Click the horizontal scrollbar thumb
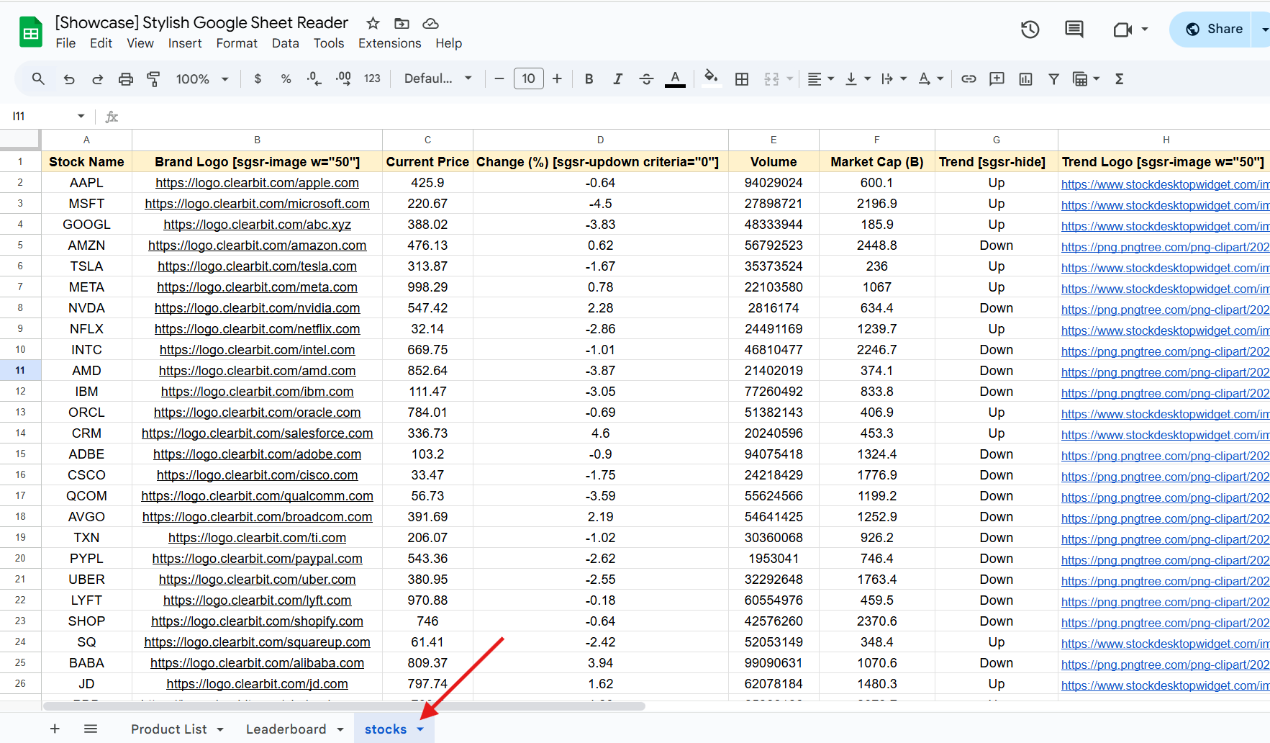Viewport: 1270px width, 743px height. point(344,706)
